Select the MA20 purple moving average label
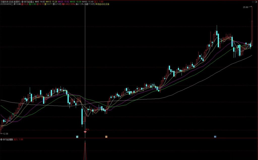Image resolution: width=258 pixels, height=160 pixels. click(63, 2)
